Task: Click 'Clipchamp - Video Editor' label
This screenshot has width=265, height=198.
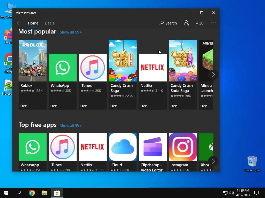Action: tap(152, 167)
